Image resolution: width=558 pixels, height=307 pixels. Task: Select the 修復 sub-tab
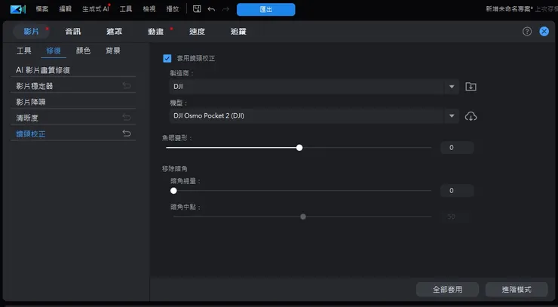click(x=54, y=51)
